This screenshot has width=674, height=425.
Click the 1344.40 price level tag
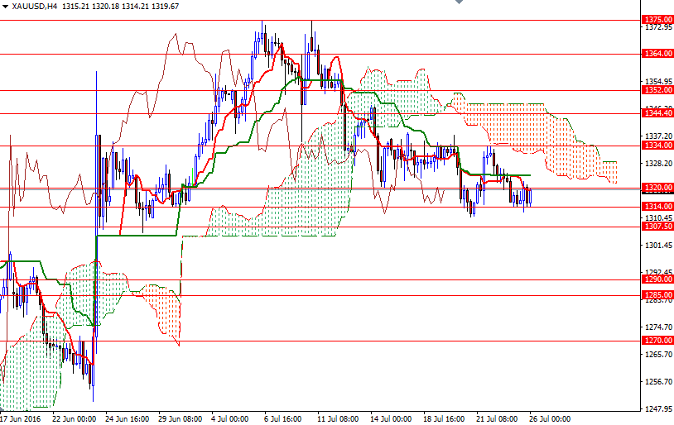pyautogui.click(x=657, y=113)
